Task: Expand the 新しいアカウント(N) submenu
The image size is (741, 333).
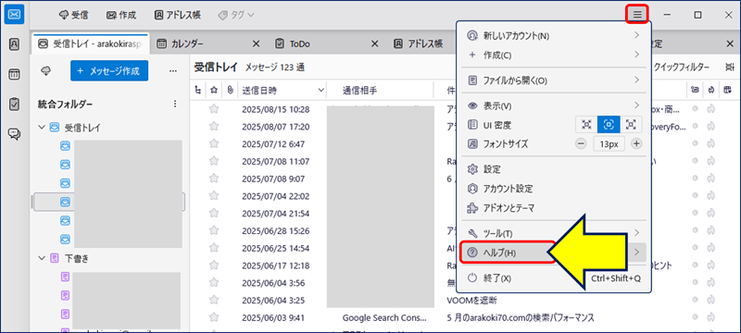Action: point(553,35)
